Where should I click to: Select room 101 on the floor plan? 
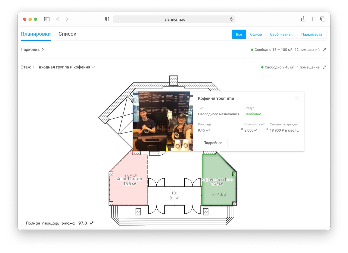tap(175, 195)
